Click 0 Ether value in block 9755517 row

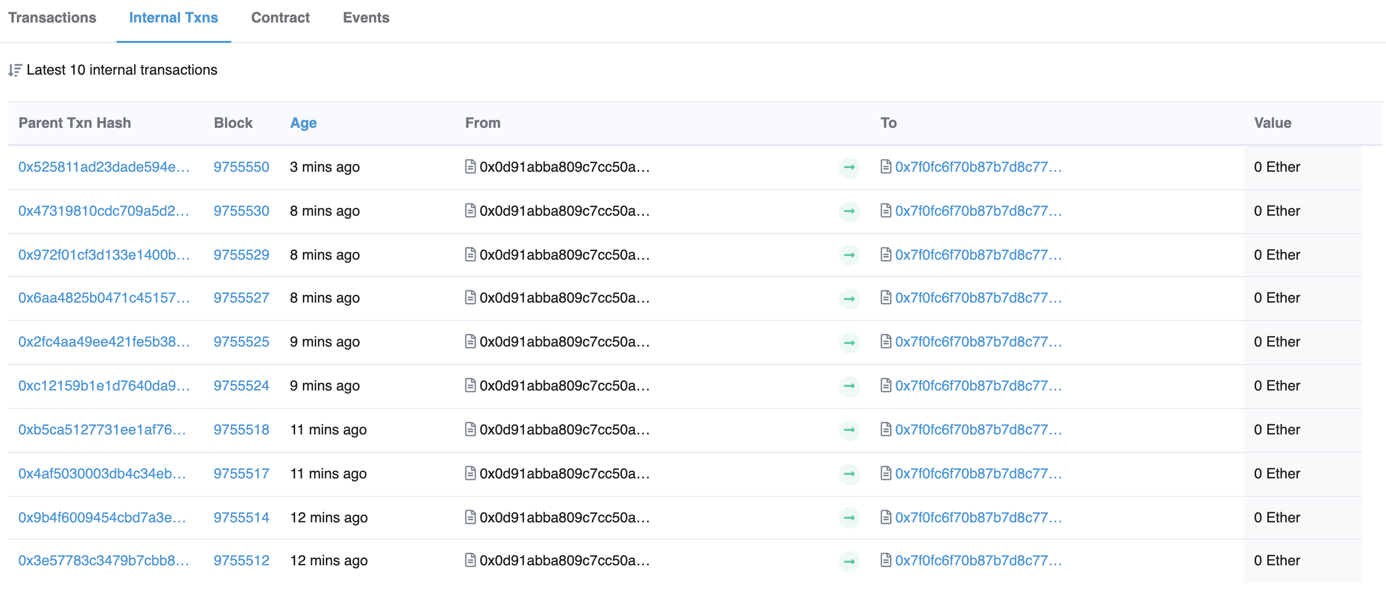click(x=1276, y=473)
